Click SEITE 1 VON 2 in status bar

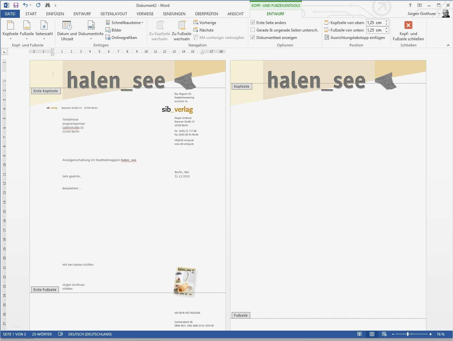coord(15,334)
